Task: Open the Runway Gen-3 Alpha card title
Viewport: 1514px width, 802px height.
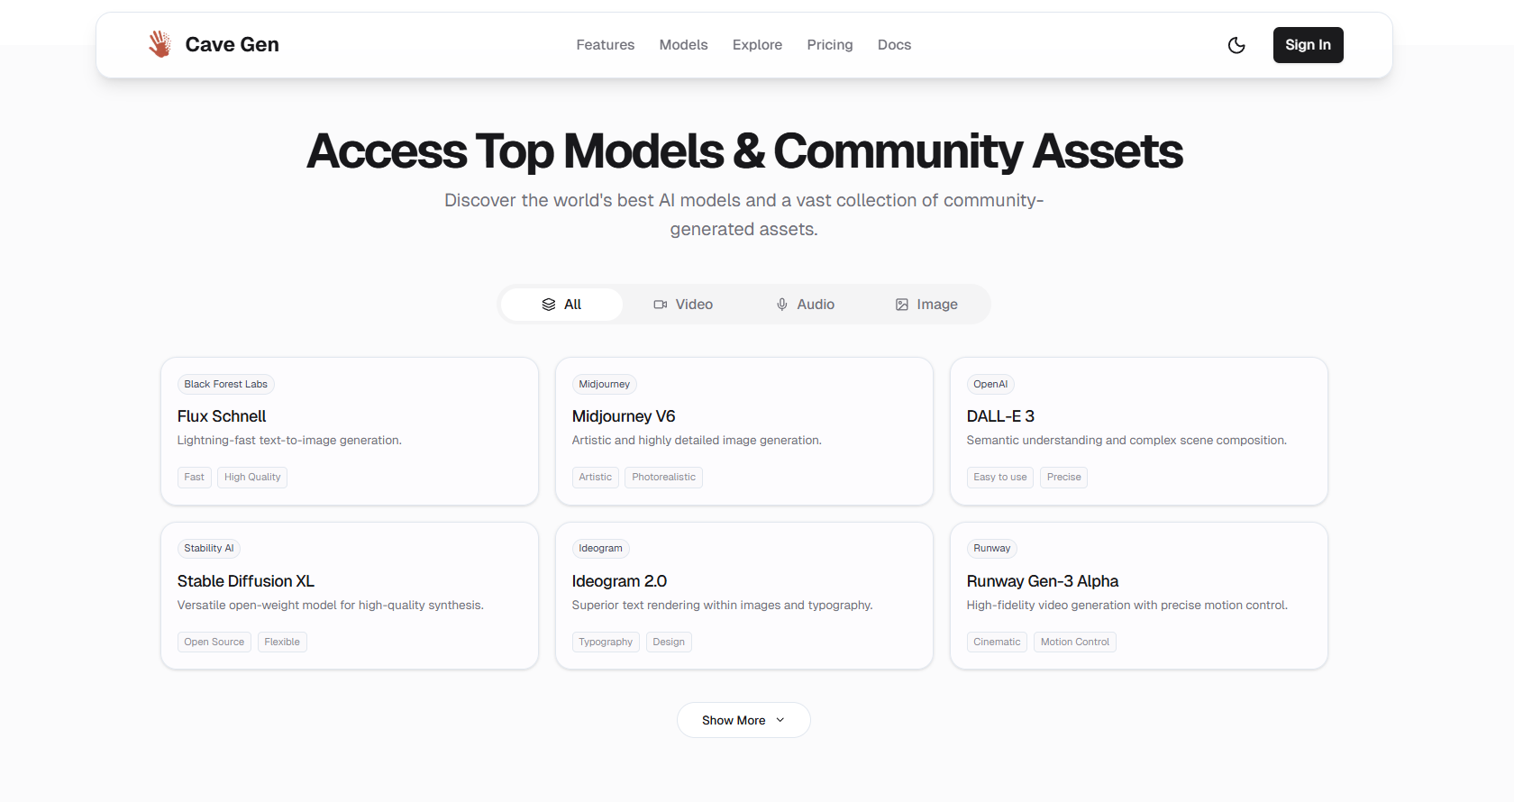Action: [x=1043, y=581]
